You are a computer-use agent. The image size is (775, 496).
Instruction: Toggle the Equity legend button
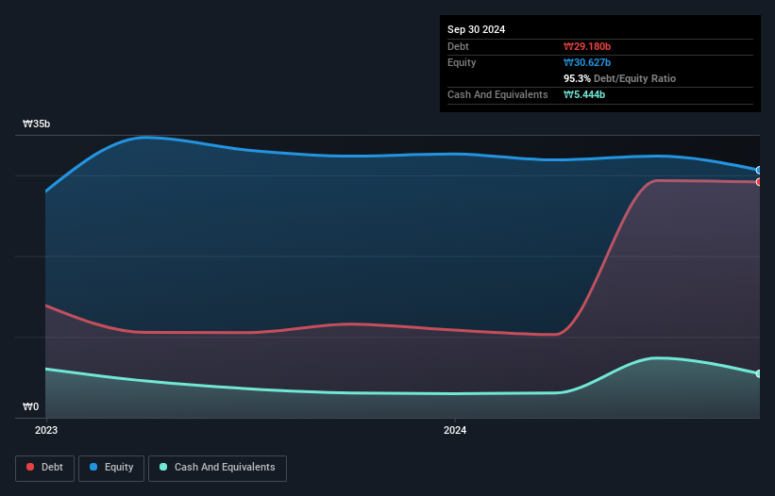(111, 468)
